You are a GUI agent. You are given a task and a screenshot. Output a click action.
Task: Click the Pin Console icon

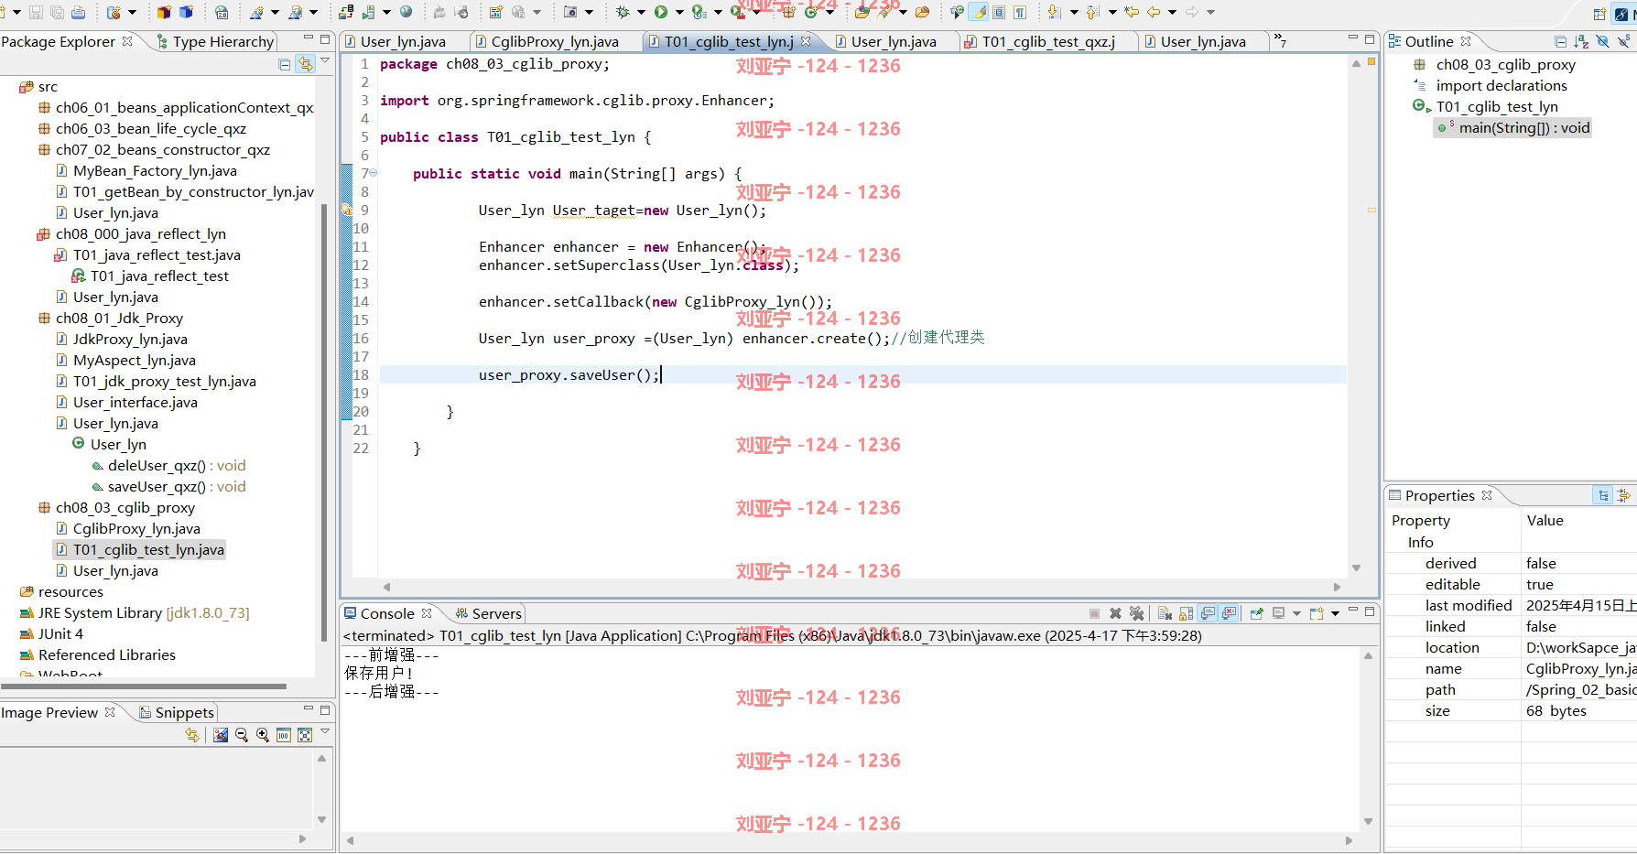[1257, 613]
